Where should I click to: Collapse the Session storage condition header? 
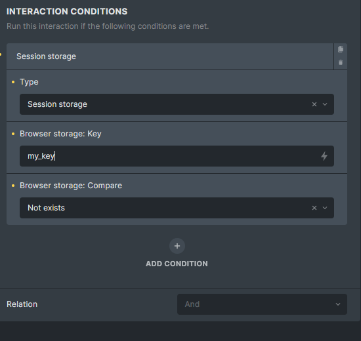click(x=170, y=56)
